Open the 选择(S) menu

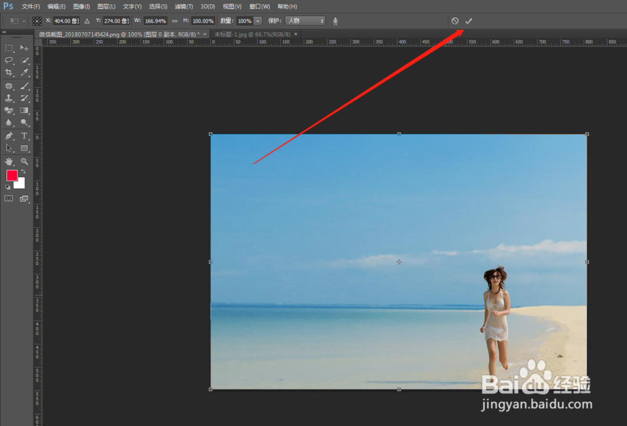(158, 6)
